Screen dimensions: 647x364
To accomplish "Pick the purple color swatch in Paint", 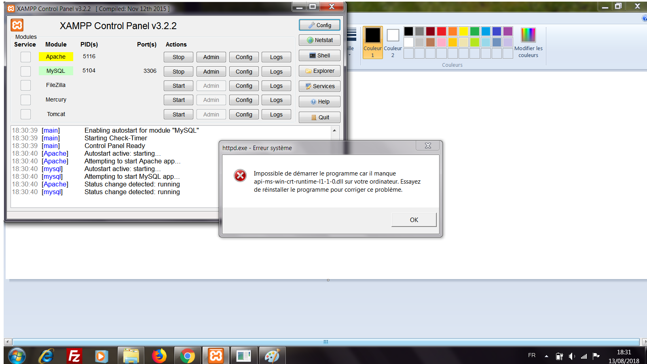I will tap(508, 31).
